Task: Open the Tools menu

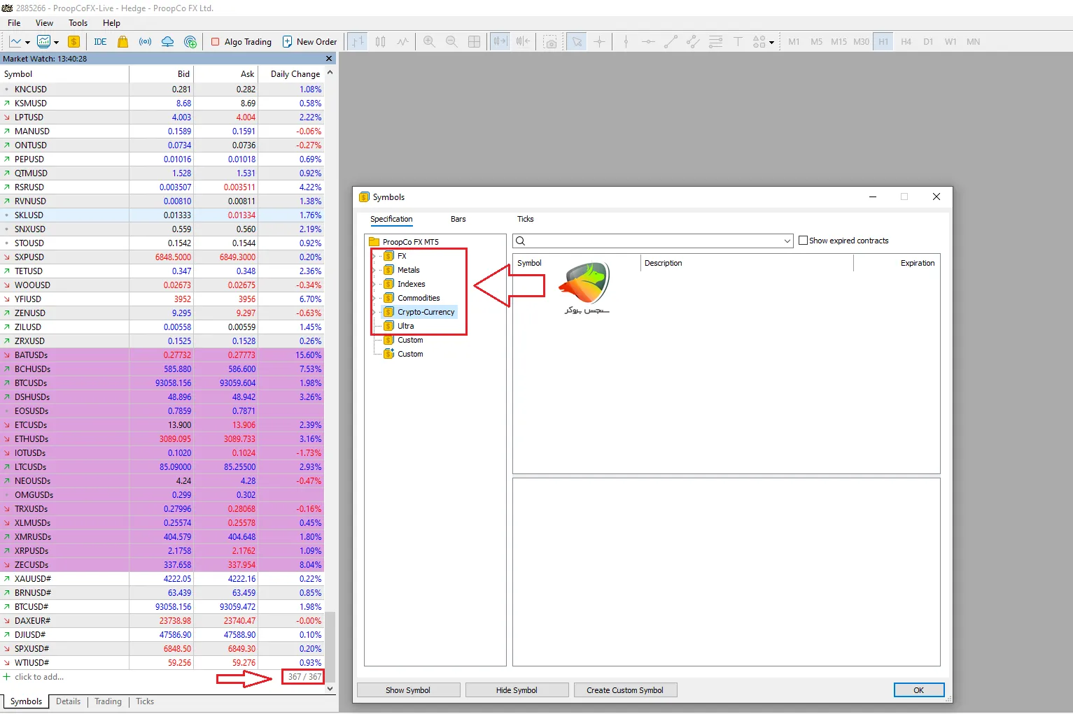Action: point(78,23)
